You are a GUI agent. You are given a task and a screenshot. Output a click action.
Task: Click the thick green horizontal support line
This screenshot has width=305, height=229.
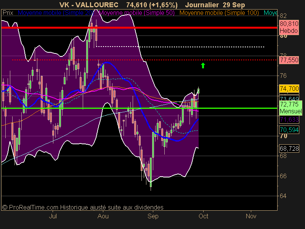(x=139, y=108)
